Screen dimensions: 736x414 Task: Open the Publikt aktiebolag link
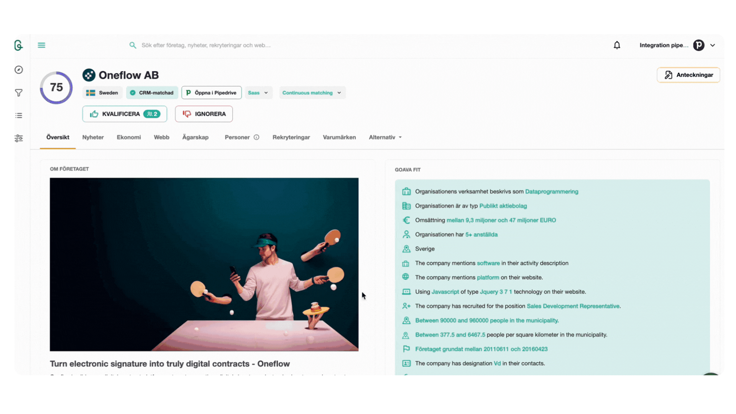point(503,206)
